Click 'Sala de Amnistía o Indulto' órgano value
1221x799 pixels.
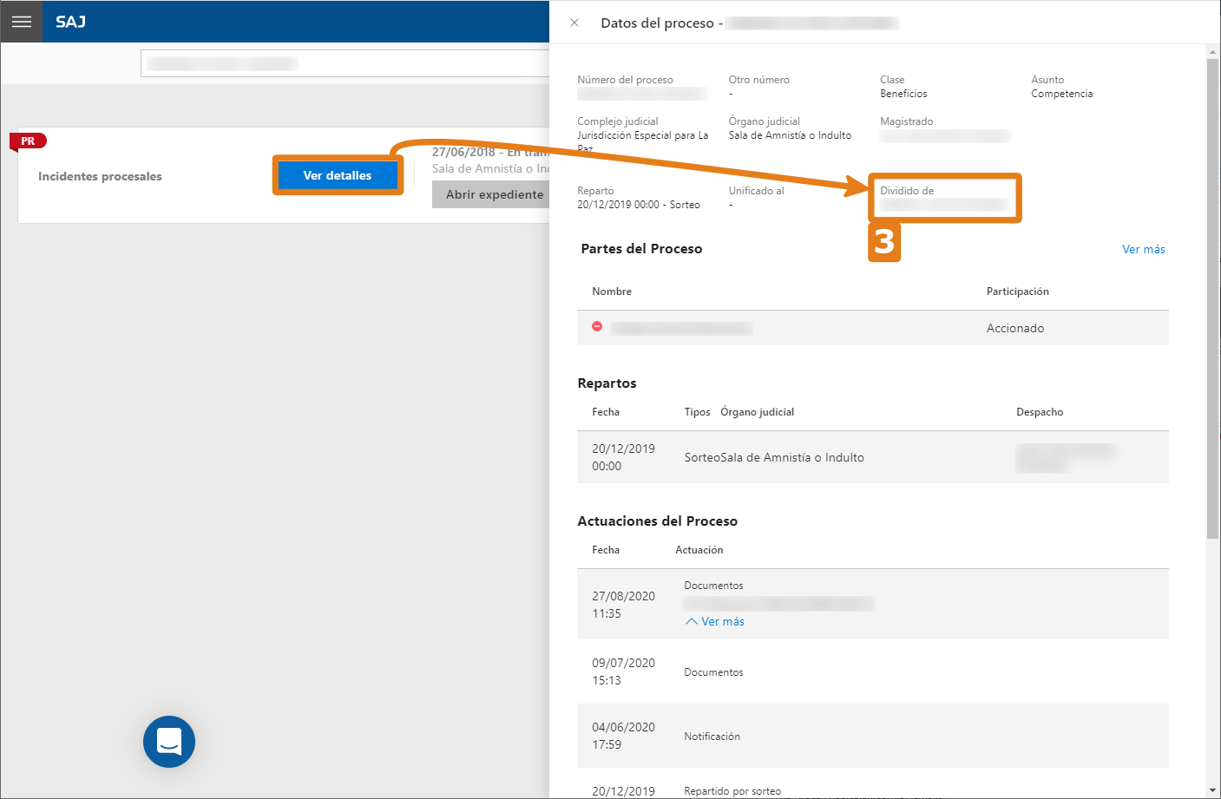tap(790, 135)
